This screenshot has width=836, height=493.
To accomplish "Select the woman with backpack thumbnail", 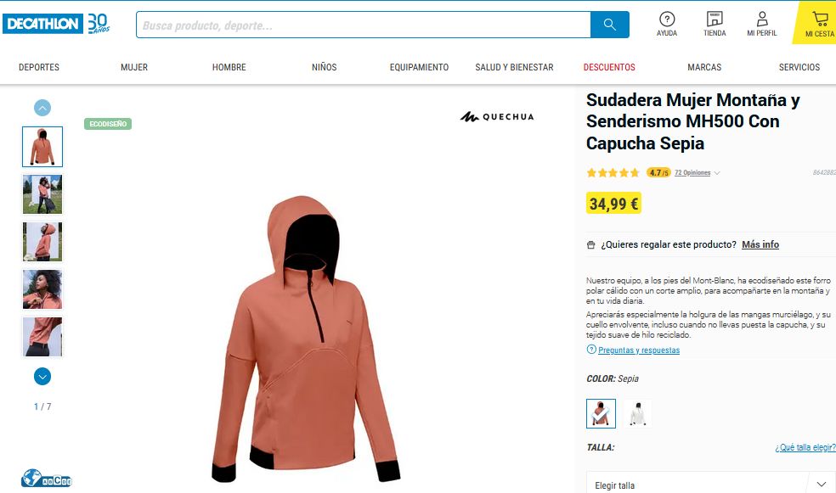I will 42,194.
